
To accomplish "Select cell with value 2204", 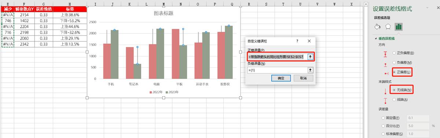I will point(24,26).
